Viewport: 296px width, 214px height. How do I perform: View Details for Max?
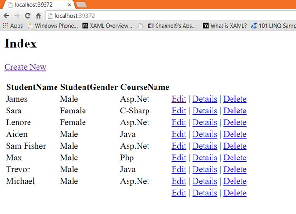click(x=205, y=158)
